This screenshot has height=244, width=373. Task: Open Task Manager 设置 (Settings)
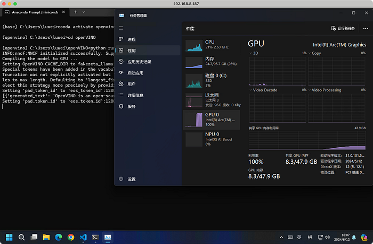coord(148,179)
